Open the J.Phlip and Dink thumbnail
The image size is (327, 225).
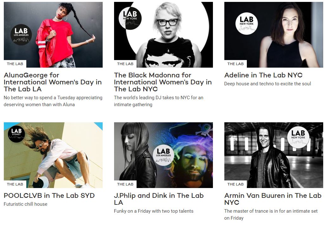tap(163, 155)
